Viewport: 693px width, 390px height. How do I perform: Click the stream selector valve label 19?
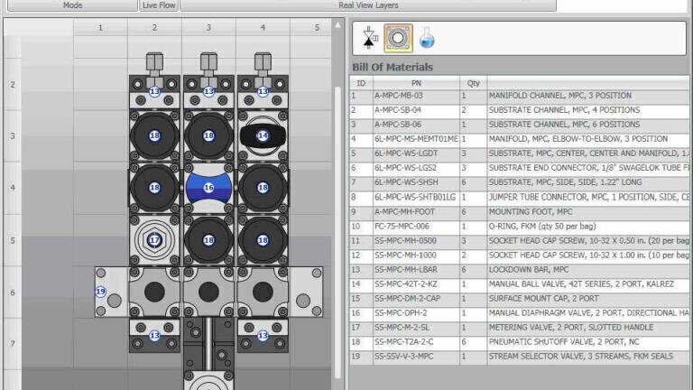click(101, 292)
